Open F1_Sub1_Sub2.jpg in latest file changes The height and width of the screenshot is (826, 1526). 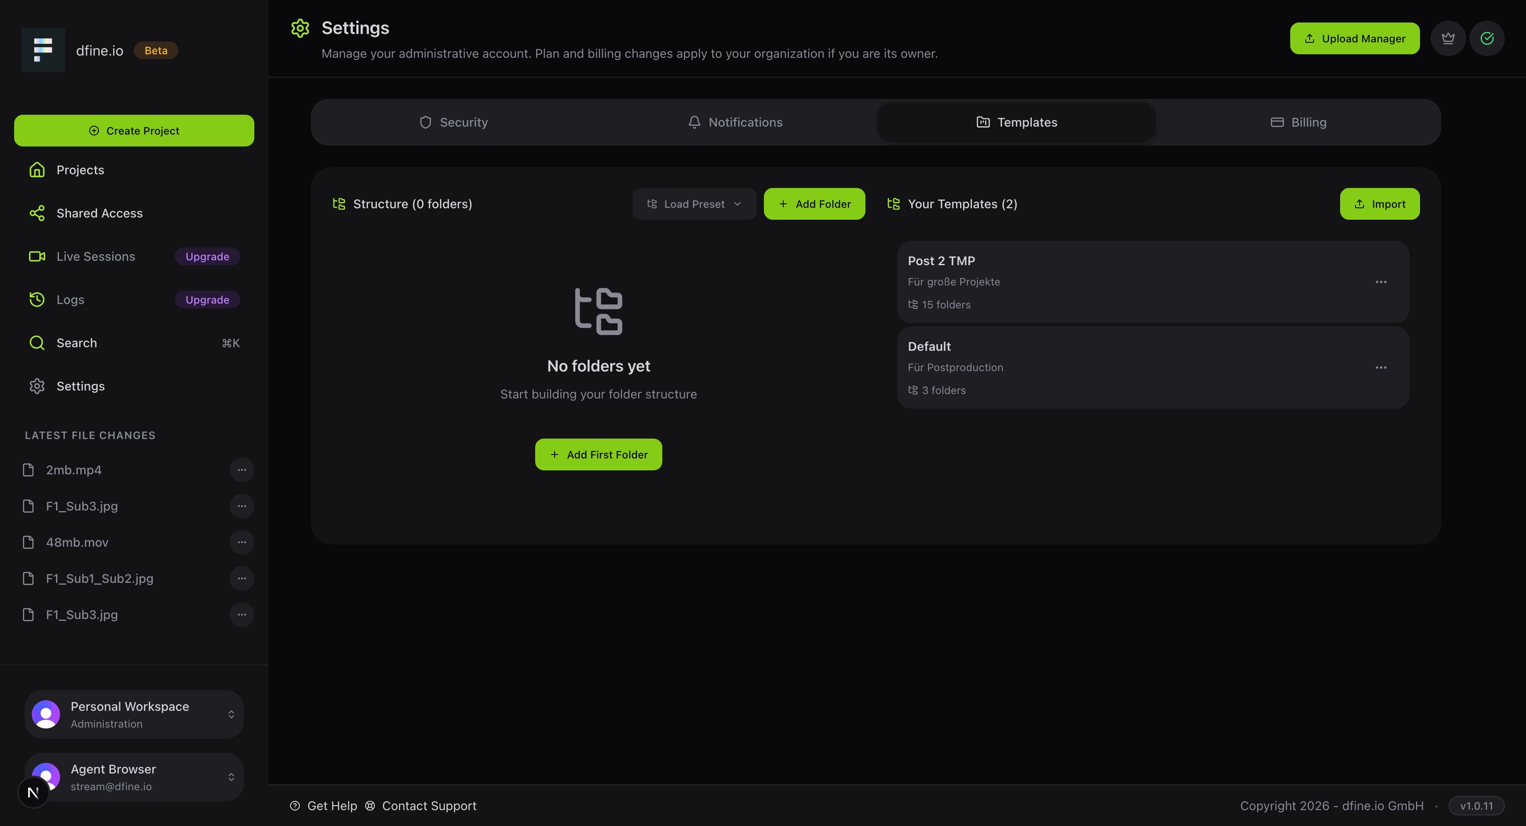(99, 578)
